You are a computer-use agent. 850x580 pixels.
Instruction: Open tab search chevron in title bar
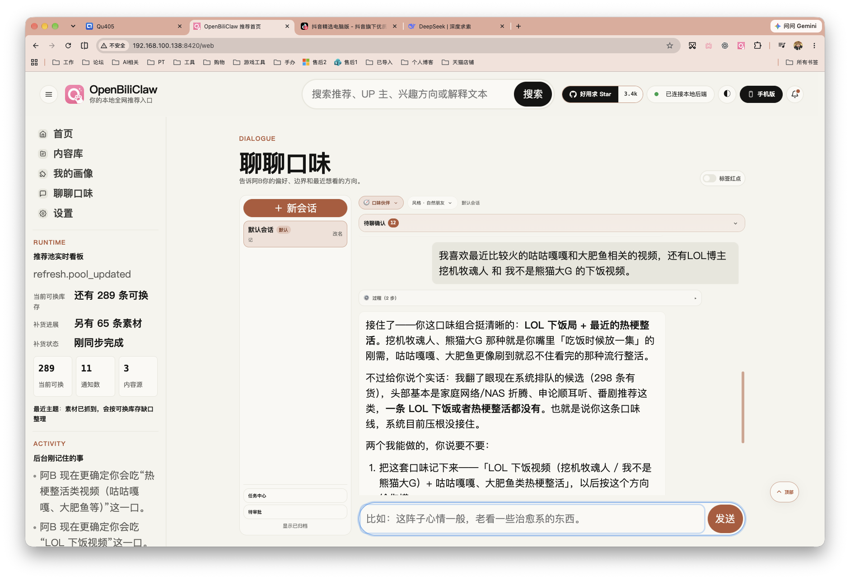pos(73,26)
